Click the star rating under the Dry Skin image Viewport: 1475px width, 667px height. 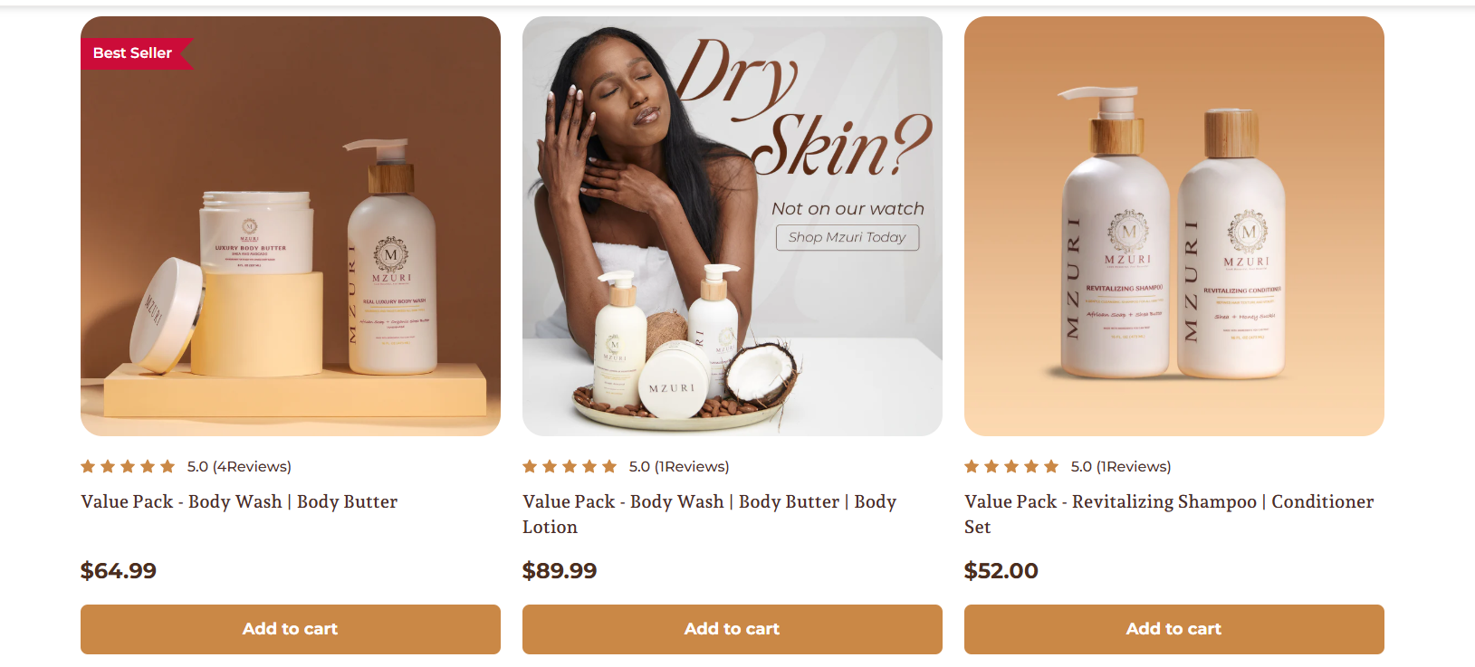coord(570,467)
